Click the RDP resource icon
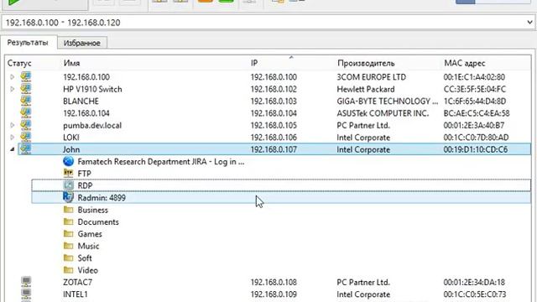This screenshot has width=537, height=302. (x=69, y=185)
